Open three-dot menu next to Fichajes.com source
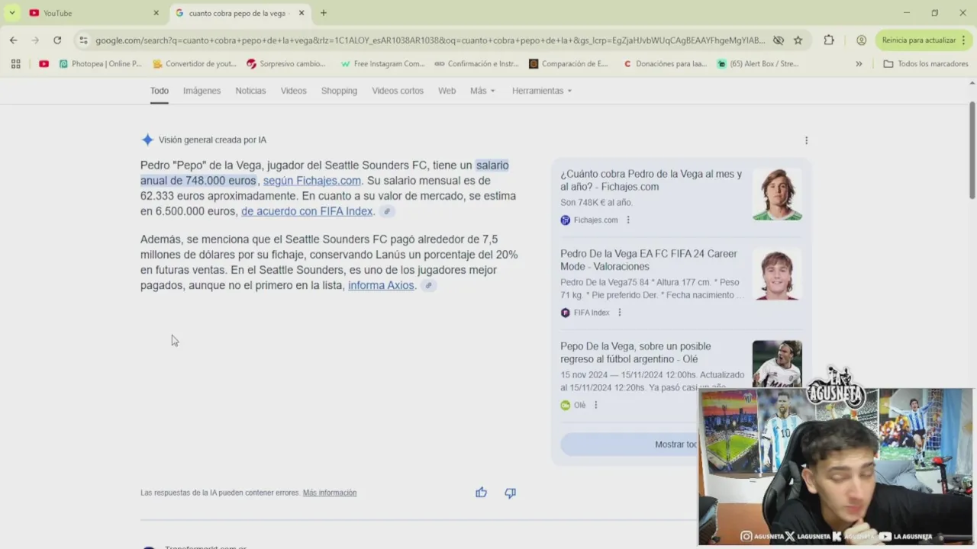Screen dimensions: 977x549 click(x=628, y=220)
